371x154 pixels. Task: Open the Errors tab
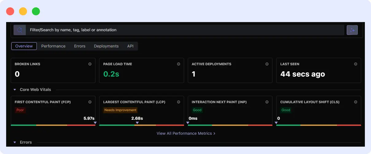[x=80, y=46]
